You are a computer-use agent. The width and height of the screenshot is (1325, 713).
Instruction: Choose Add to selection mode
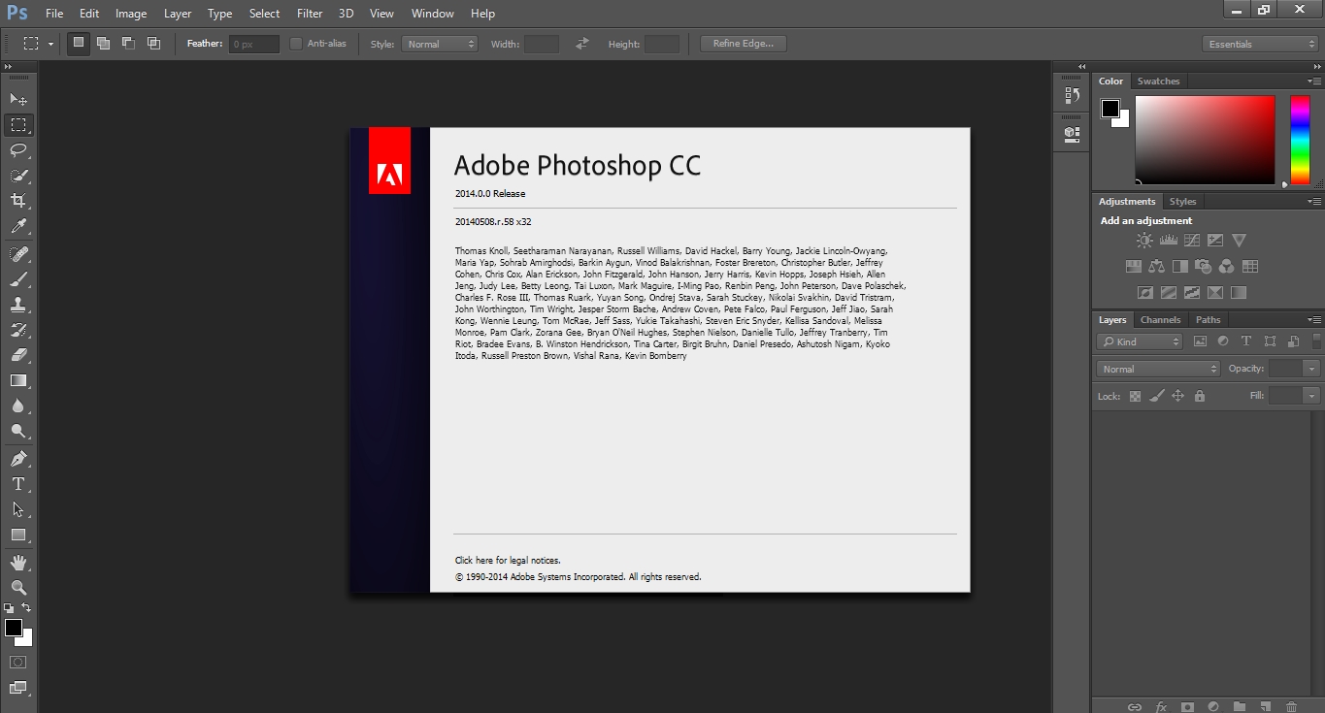[x=103, y=44]
